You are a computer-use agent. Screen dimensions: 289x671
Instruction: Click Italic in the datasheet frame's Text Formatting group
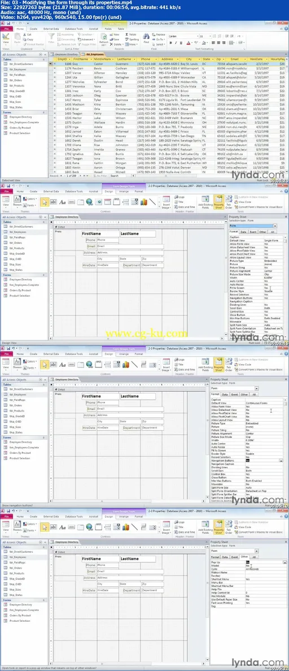176,43
